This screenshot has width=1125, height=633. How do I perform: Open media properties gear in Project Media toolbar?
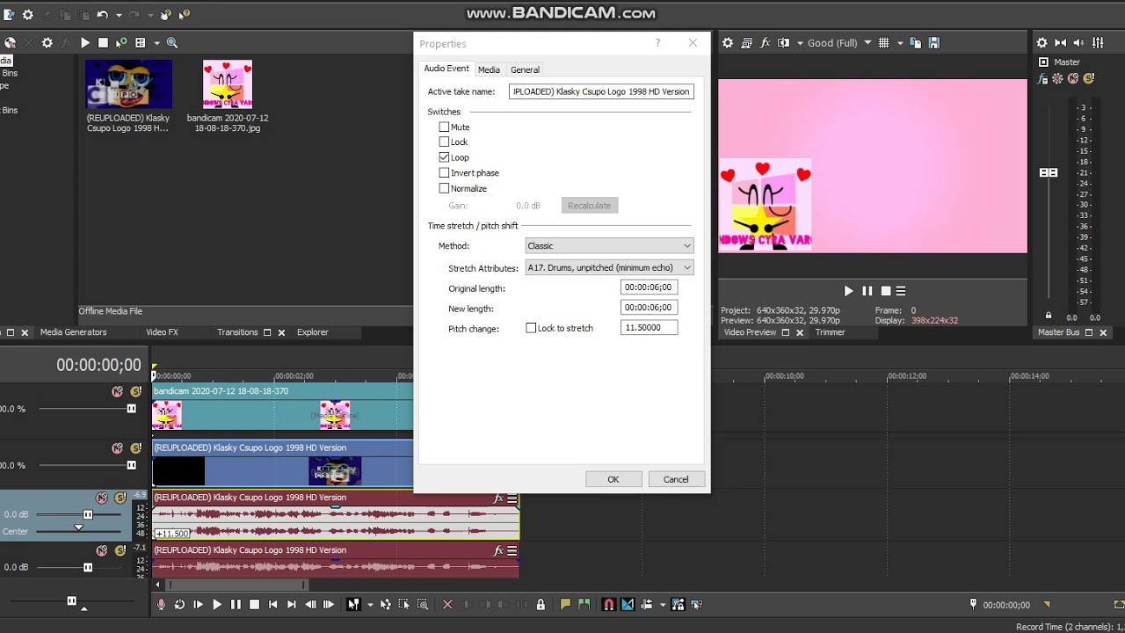[x=47, y=42]
